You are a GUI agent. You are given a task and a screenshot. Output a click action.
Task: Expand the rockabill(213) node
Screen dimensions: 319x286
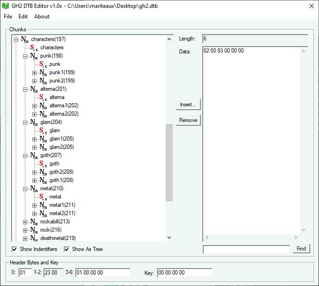pos(25,222)
